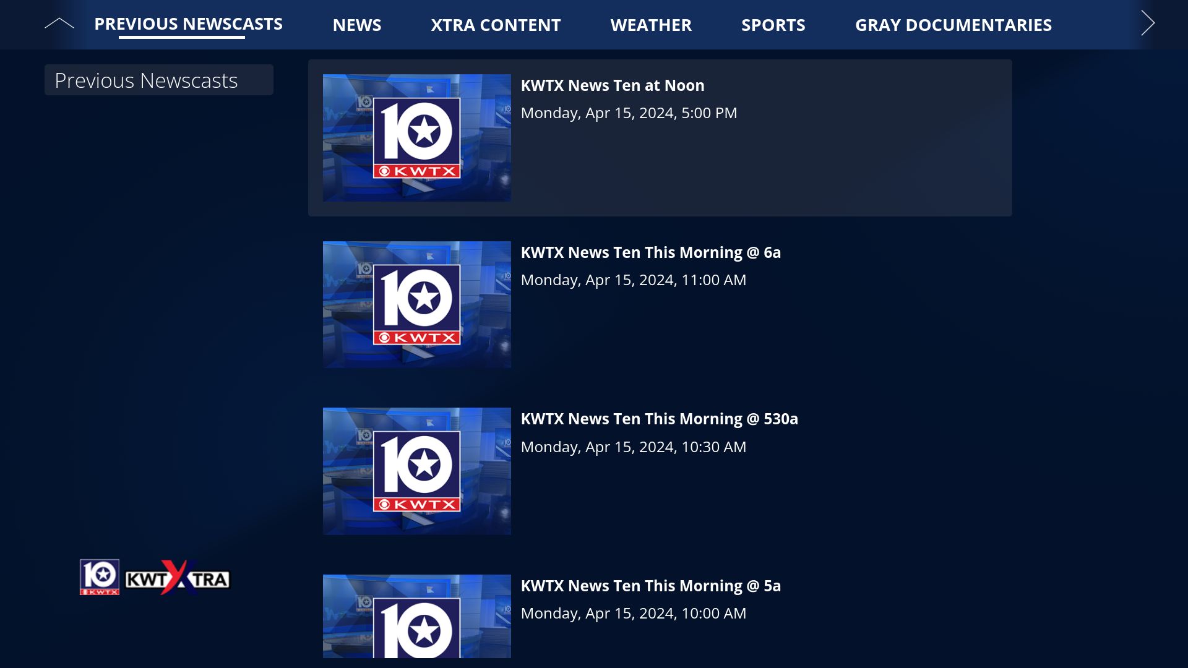Screen dimensions: 1188x668
Task: Open KWTX News Ten at Noon episode
Action: [613, 85]
